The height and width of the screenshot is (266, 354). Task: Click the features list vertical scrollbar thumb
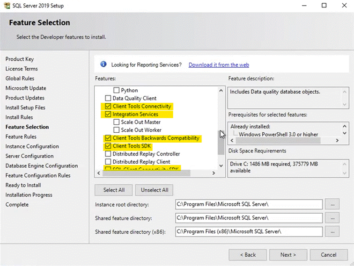pyautogui.click(x=221, y=143)
